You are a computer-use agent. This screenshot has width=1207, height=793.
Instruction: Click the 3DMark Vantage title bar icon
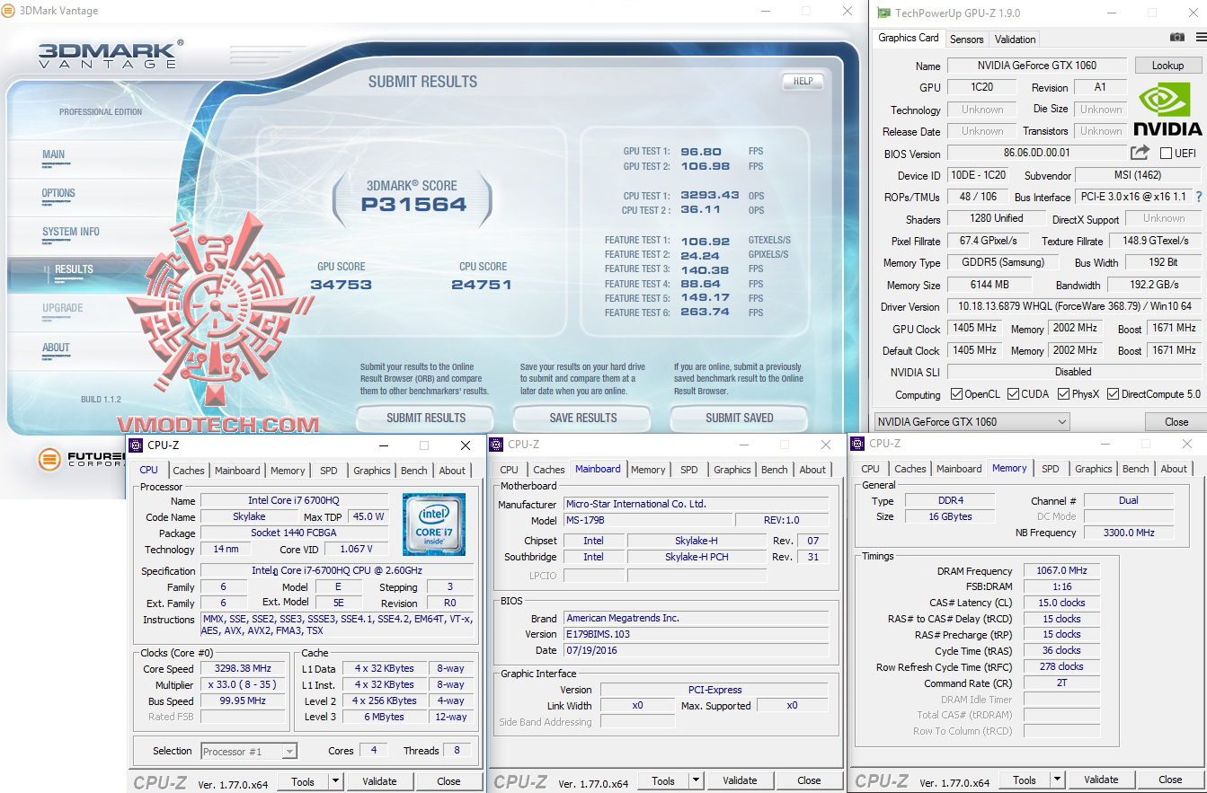coord(10,11)
